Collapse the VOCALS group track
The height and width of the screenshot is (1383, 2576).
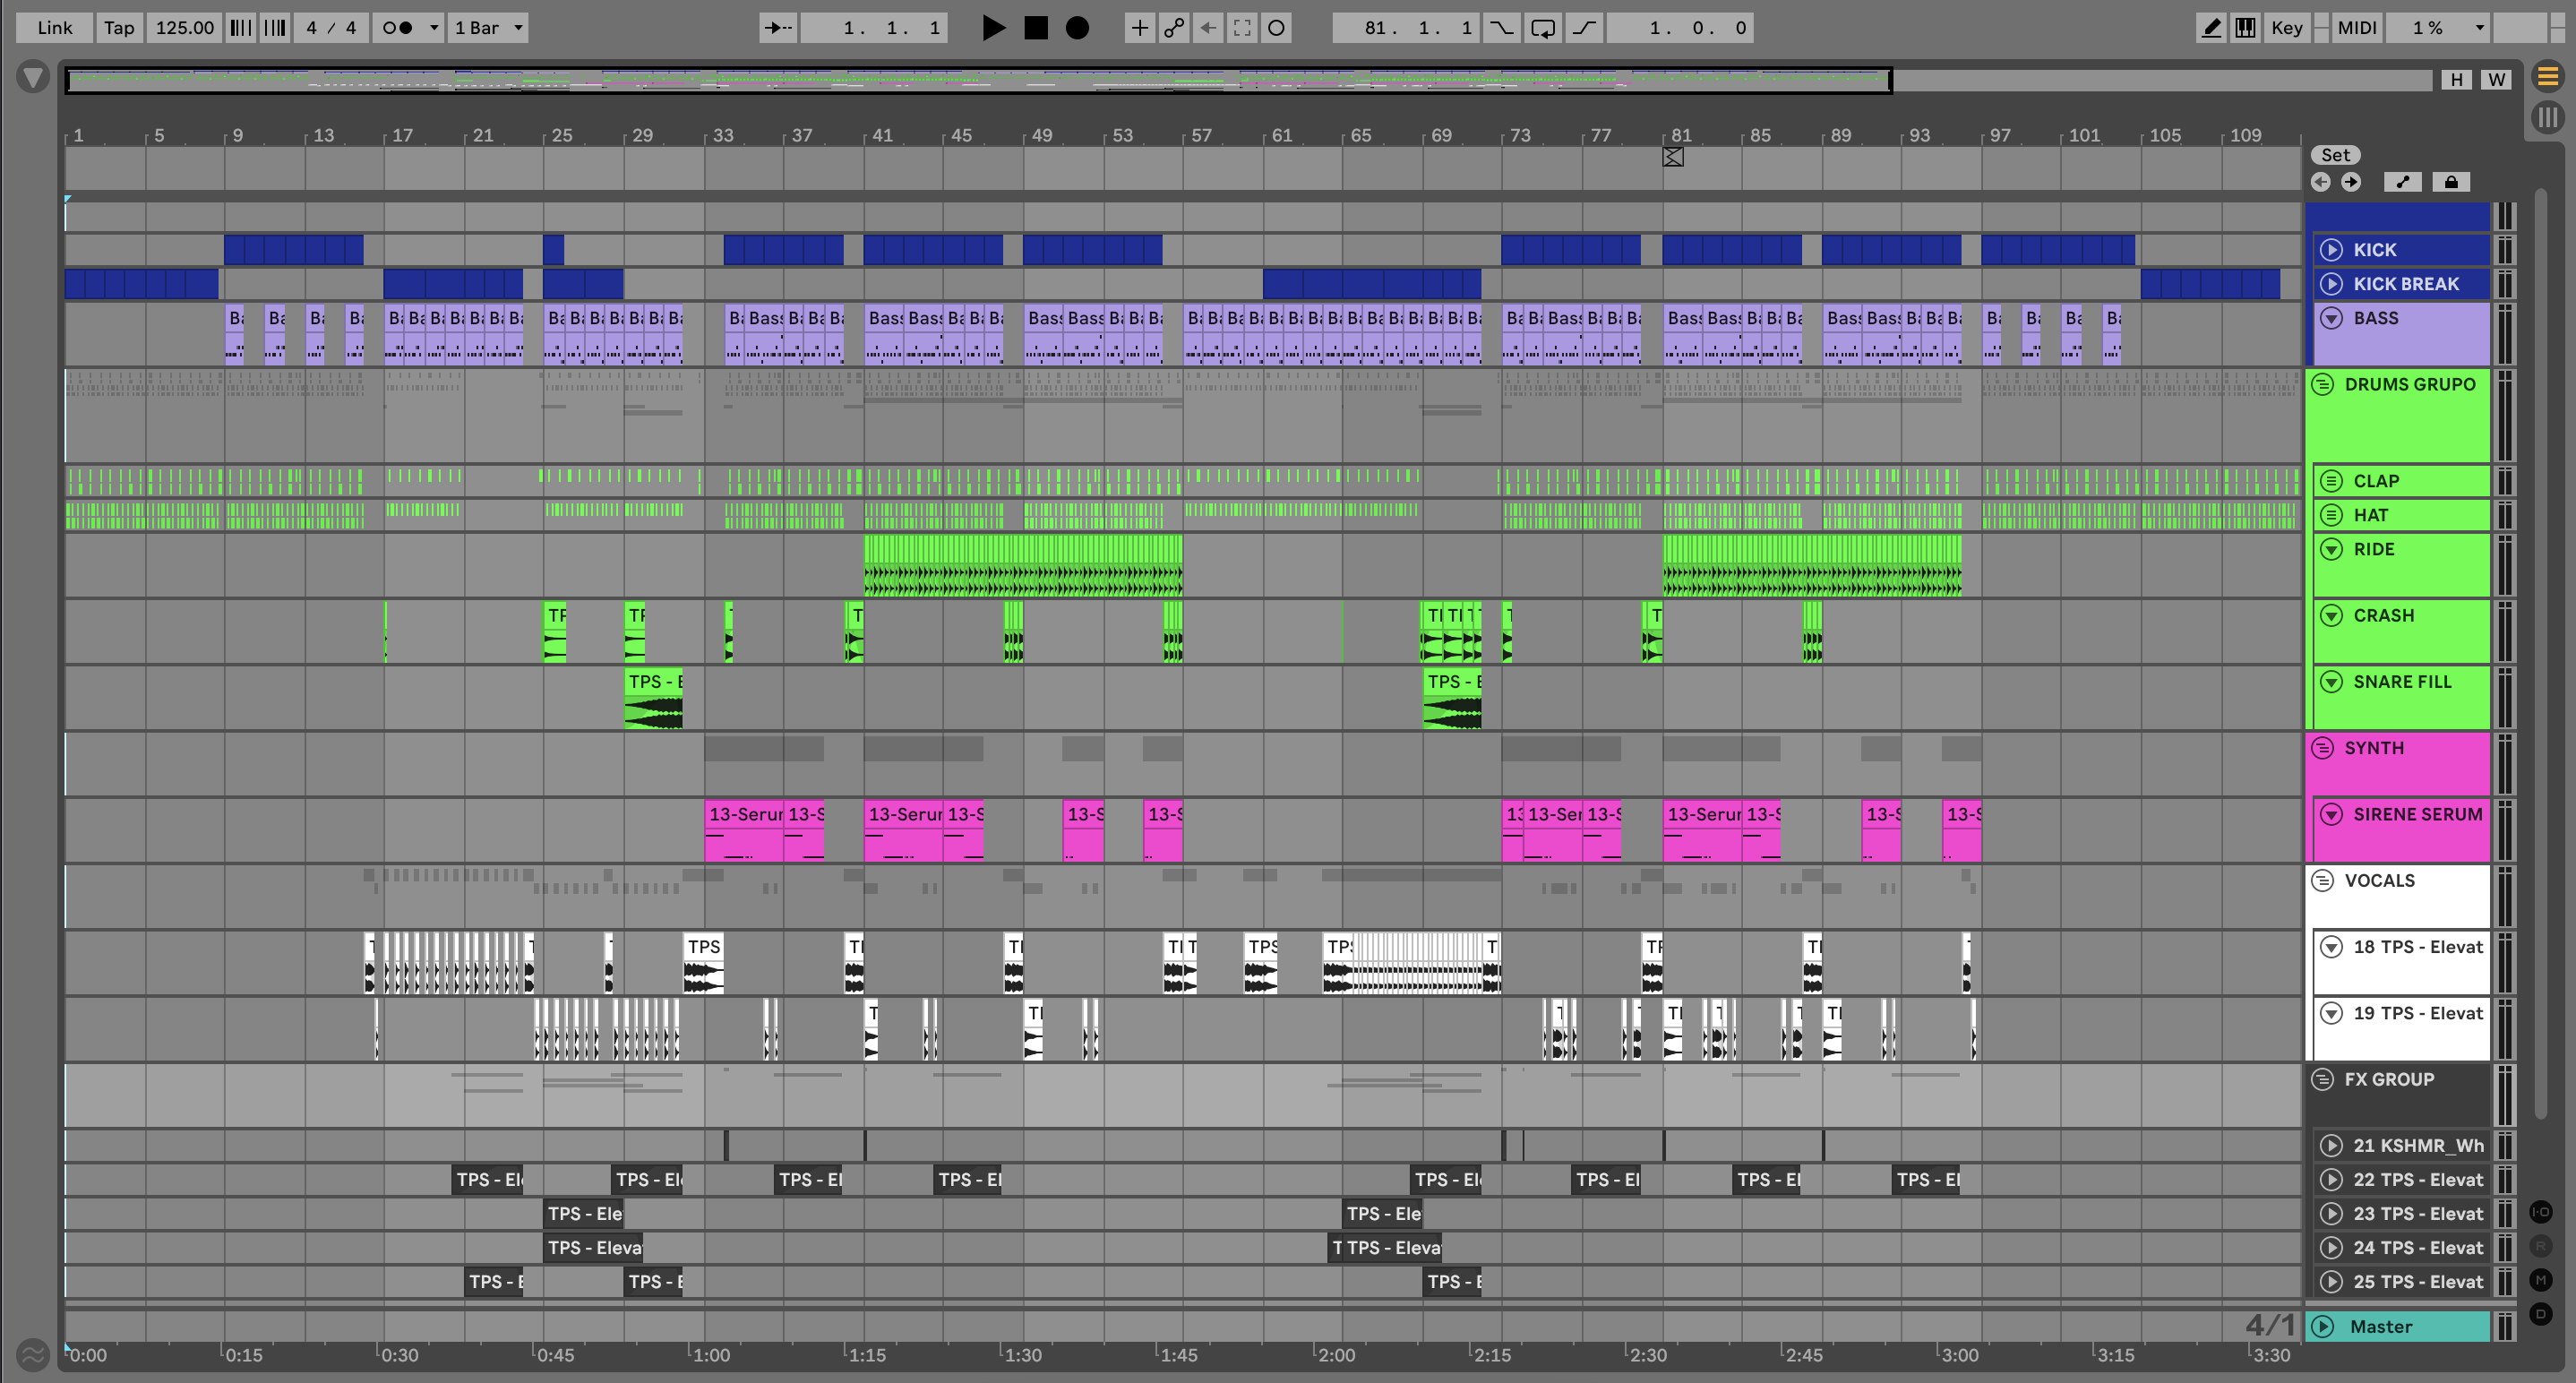point(2323,881)
